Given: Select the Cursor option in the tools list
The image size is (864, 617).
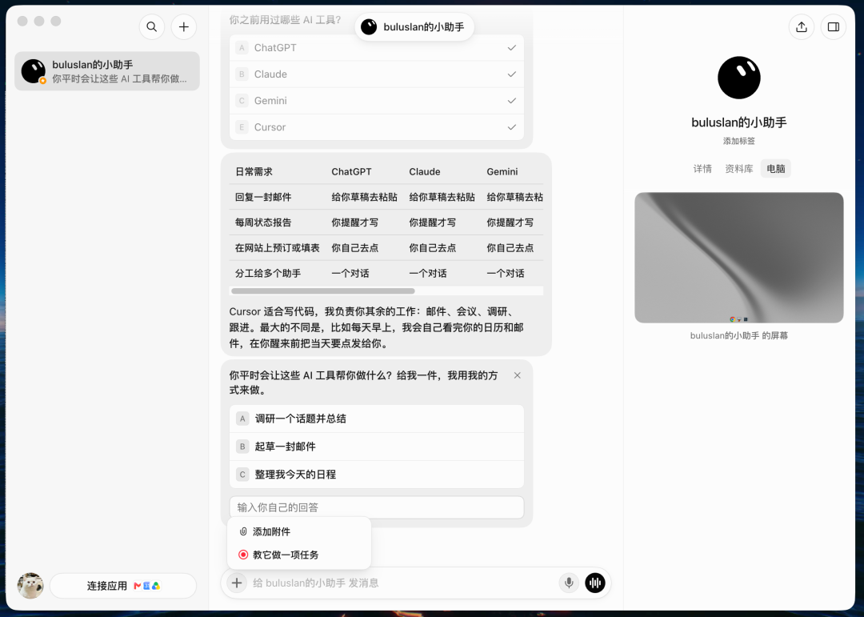Looking at the screenshot, I should [x=376, y=127].
